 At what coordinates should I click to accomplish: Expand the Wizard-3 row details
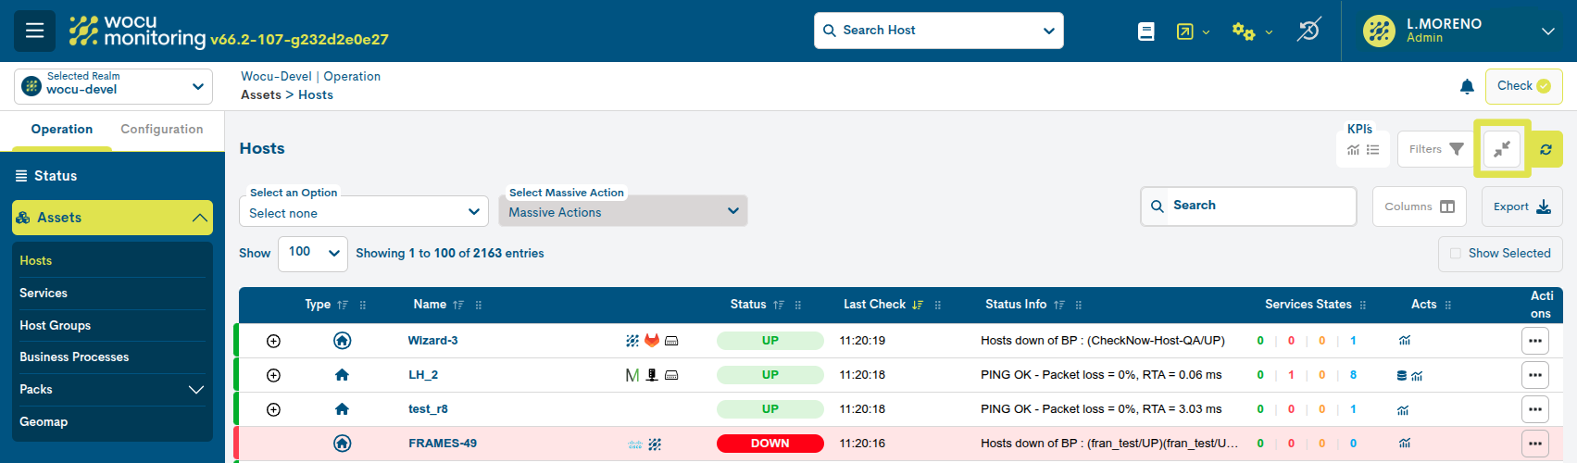pos(273,341)
